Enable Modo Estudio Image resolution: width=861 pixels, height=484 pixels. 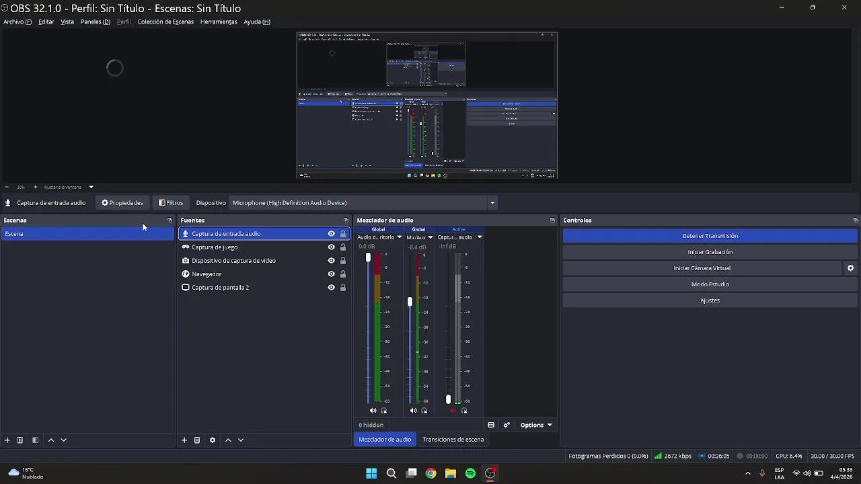(710, 284)
